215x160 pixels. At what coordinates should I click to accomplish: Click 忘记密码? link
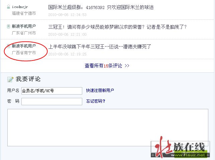point(96,101)
